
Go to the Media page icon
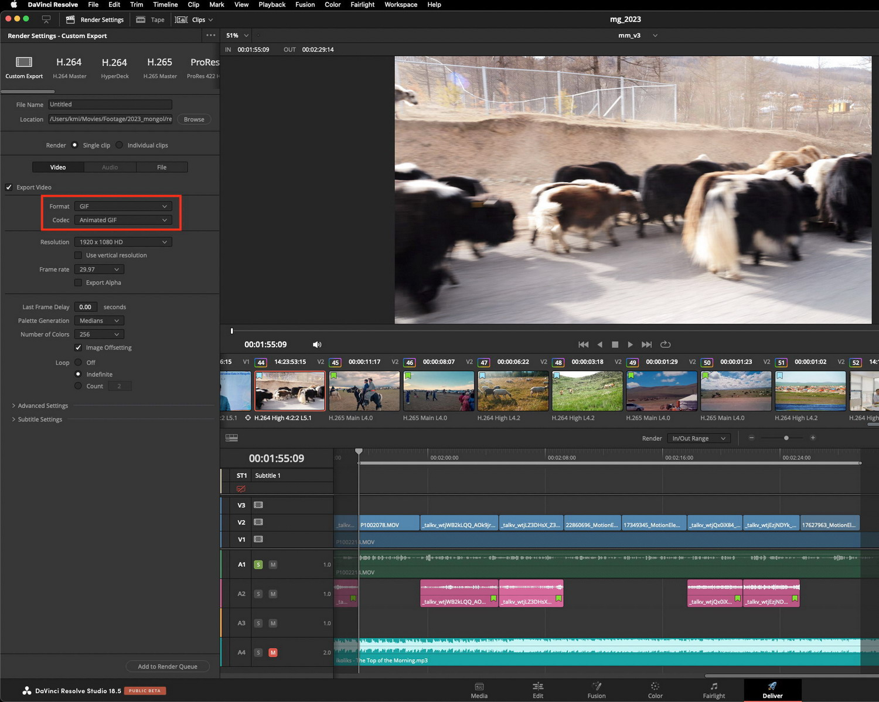(479, 686)
